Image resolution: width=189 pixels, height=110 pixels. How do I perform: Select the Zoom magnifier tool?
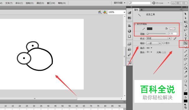tap(186, 85)
